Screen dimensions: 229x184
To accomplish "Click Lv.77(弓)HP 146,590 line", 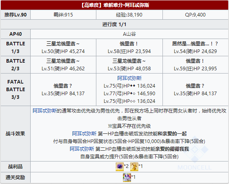I will pos(129,94).
